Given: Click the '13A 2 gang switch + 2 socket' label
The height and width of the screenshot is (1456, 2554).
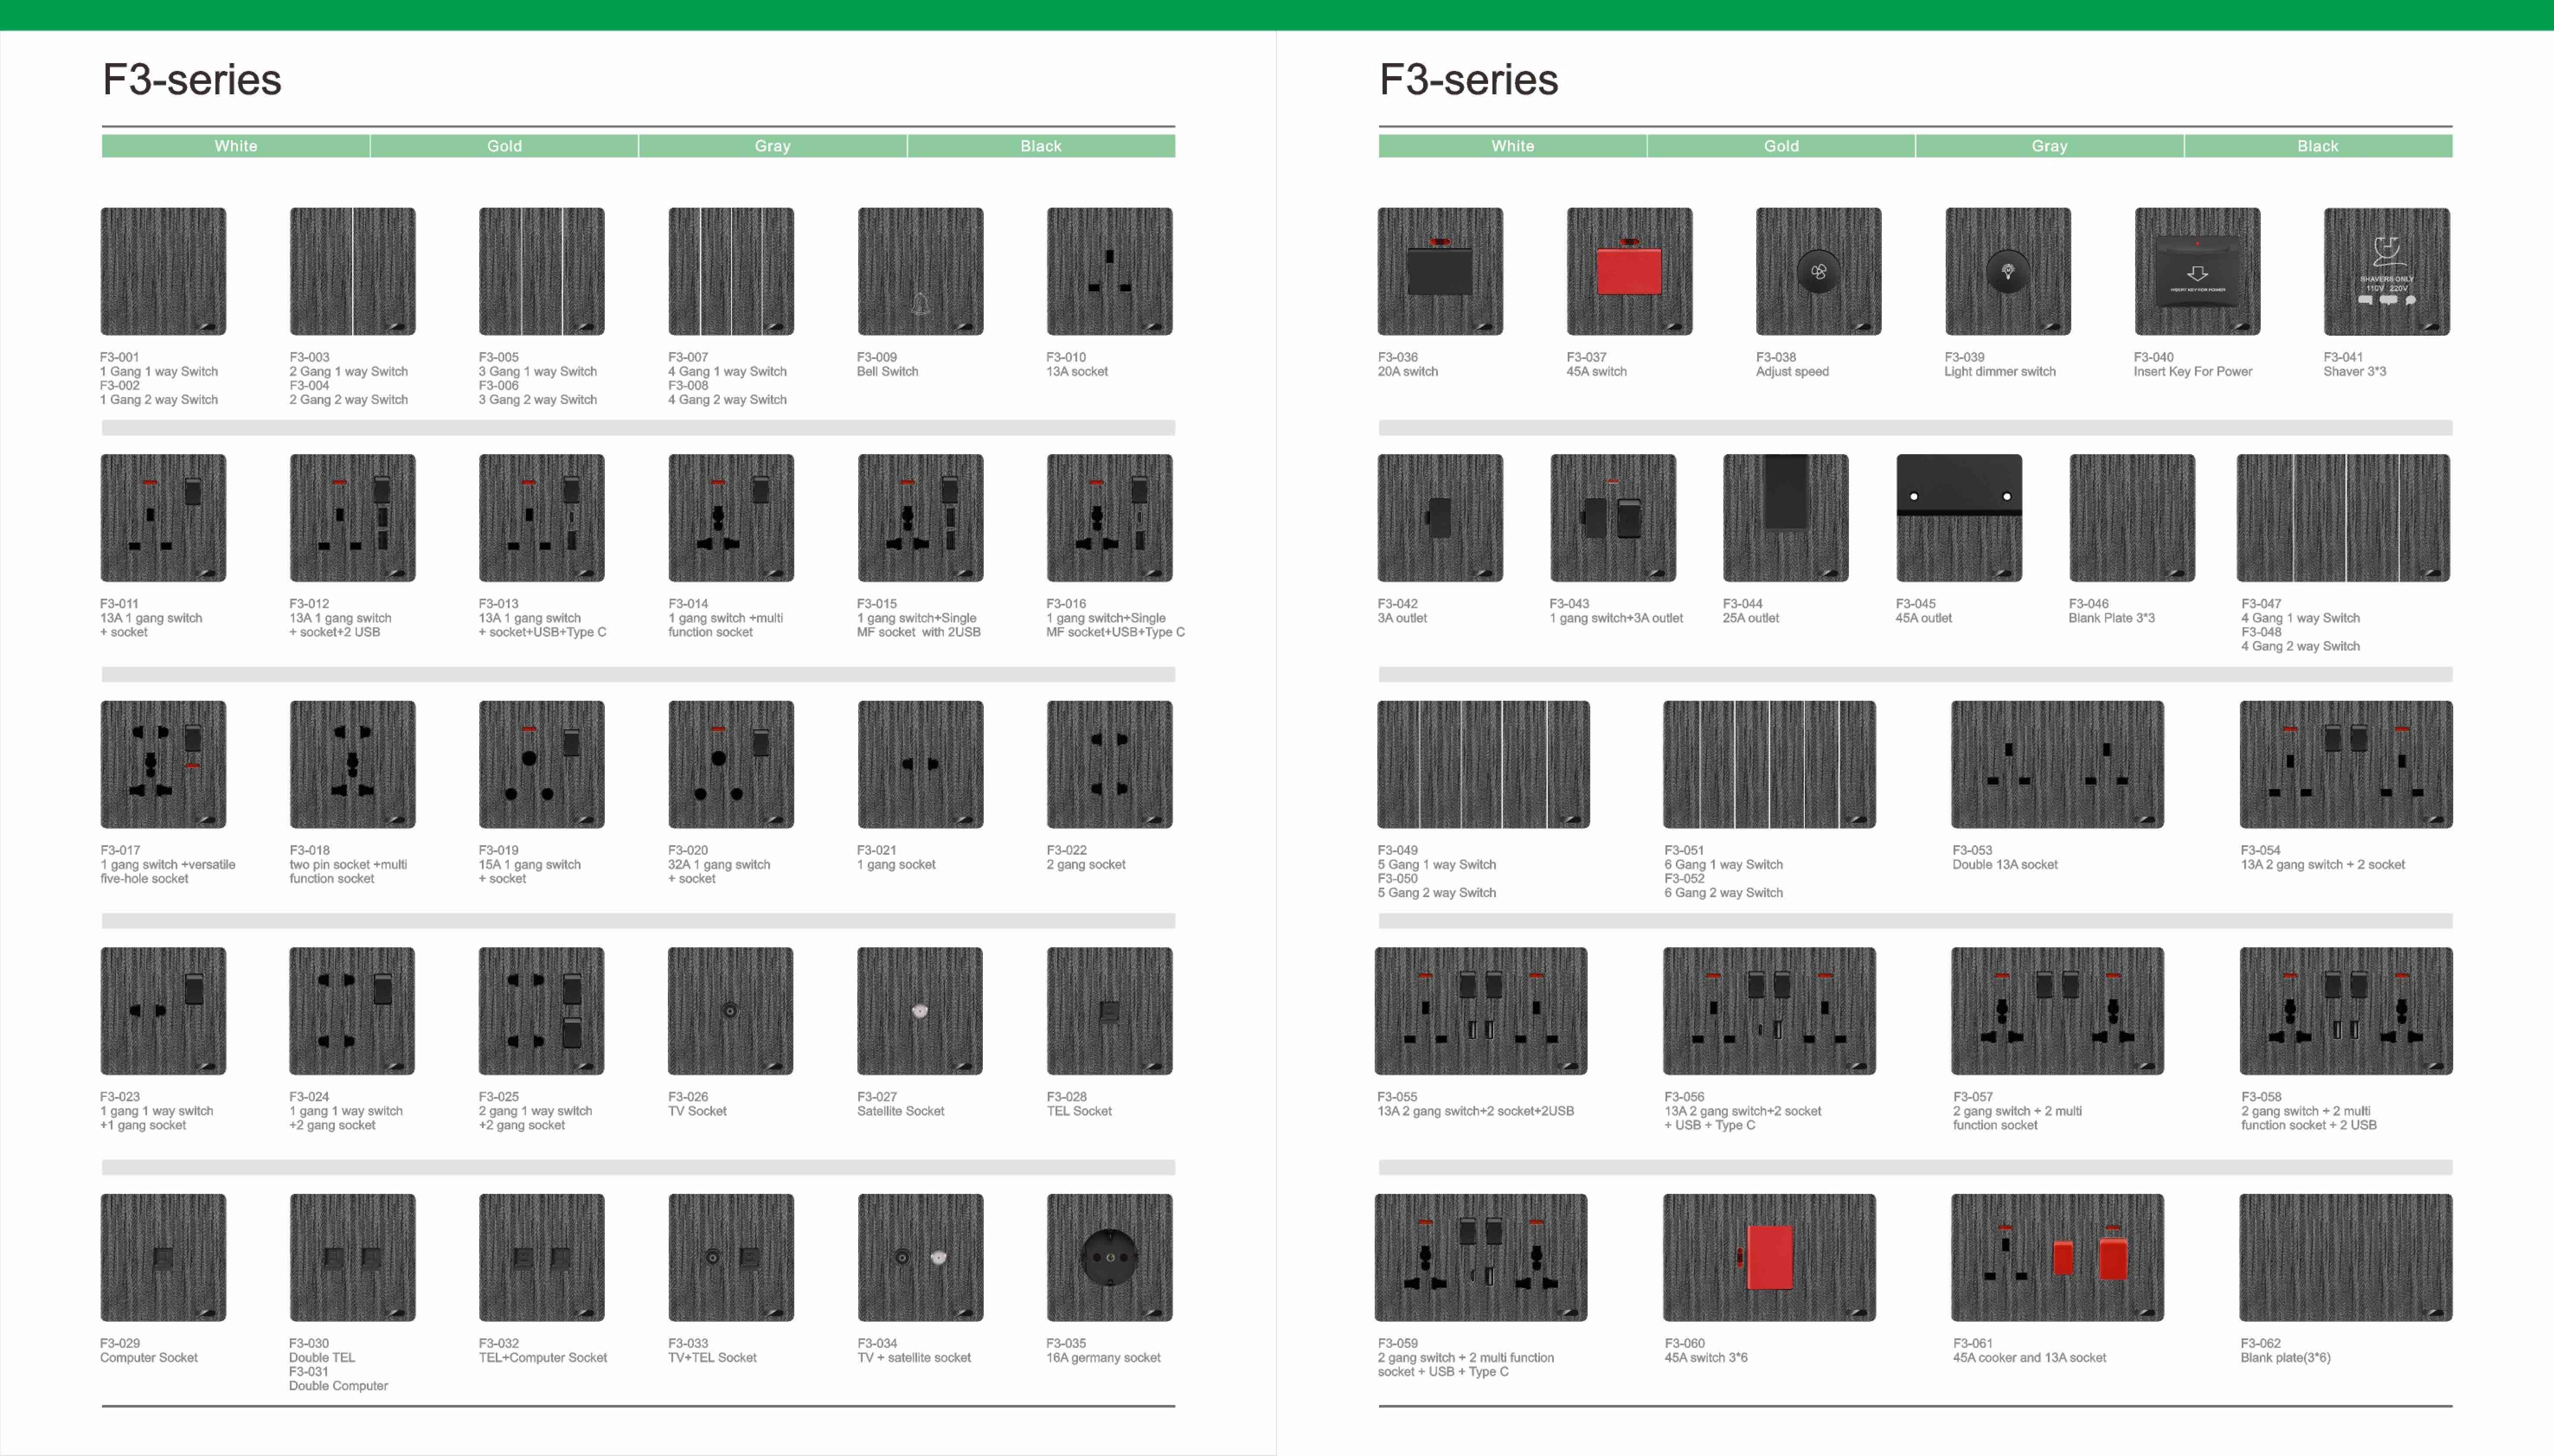Looking at the screenshot, I should 2323,865.
